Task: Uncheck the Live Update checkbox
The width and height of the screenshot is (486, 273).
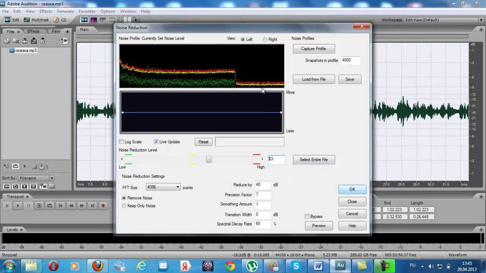Action: click(x=156, y=142)
